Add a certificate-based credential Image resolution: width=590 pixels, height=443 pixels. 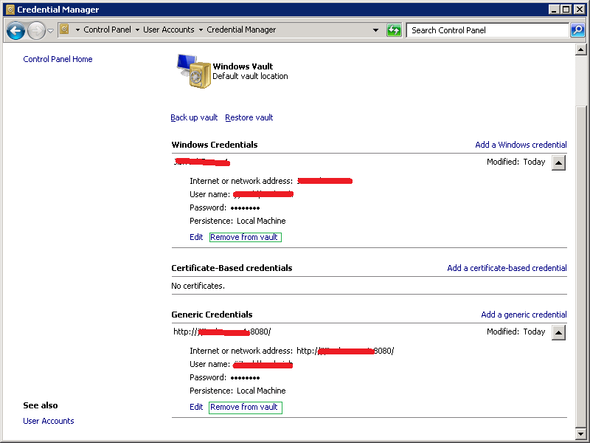(x=507, y=268)
